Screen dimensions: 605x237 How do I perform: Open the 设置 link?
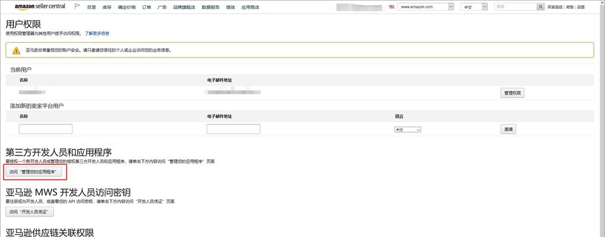click(581, 7)
